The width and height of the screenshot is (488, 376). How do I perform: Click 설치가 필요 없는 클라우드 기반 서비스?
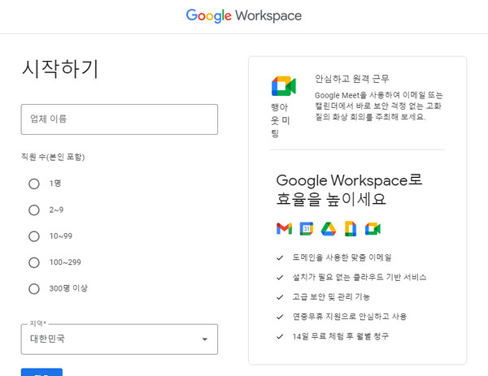click(x=359, y=277)
